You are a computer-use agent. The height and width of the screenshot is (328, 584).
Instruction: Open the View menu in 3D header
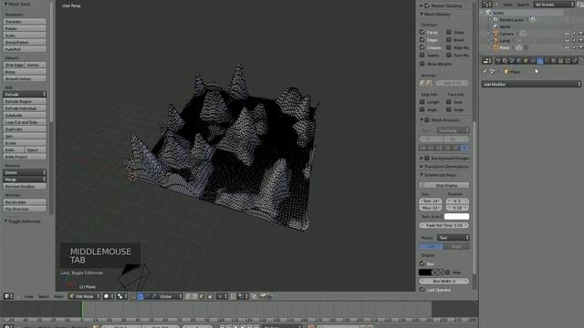point(28,297)
